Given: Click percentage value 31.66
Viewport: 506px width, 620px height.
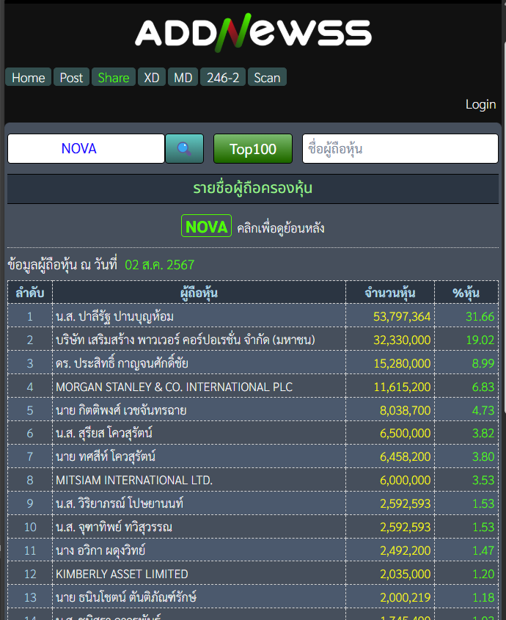Looking at the screenshot, I should click(x=480, y=316).
